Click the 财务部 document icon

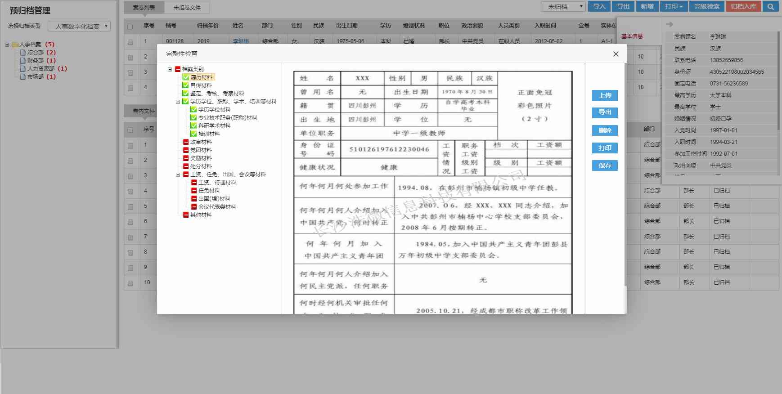coord(23,61)
